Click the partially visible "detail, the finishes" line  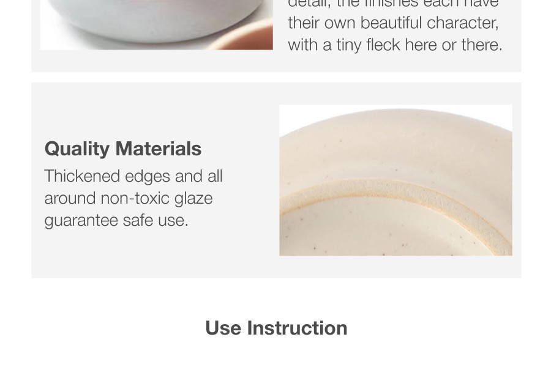(x=393, y=4)
